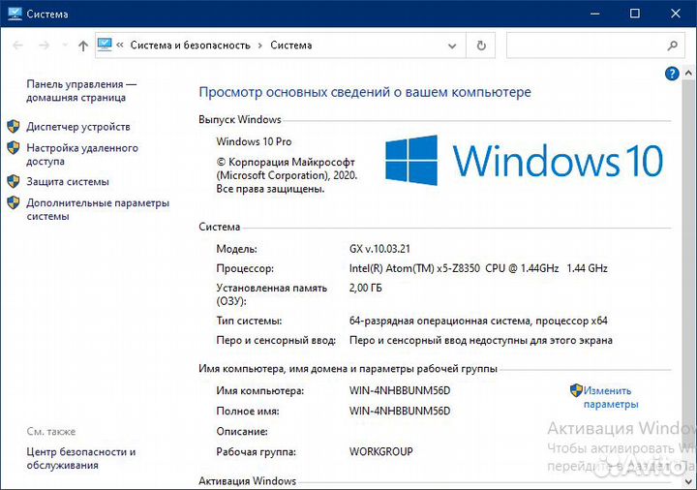Open "Панель управления — домашняя страница"

click(81, 91)
